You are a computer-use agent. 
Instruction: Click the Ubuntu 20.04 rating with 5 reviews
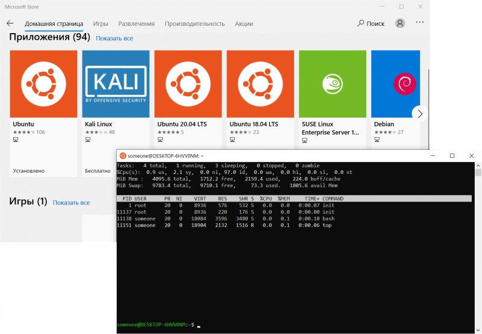(x=171, y=132)
